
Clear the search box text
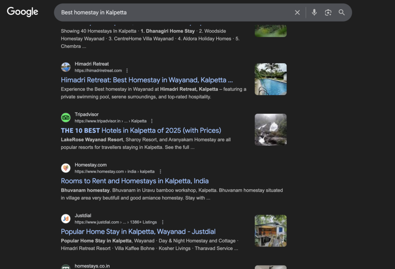297,12
